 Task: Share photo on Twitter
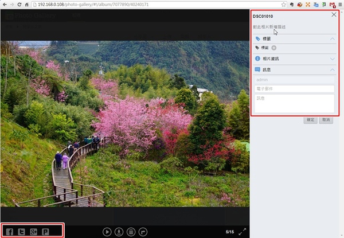pos(22,232)
